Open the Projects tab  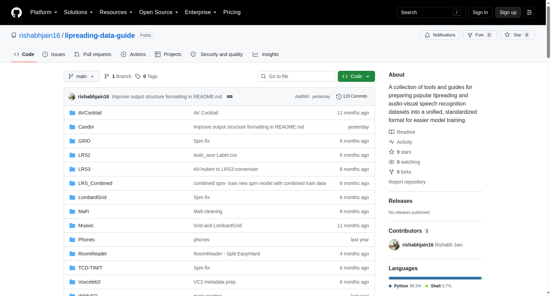pyautogui.click(x=168, y=54)
